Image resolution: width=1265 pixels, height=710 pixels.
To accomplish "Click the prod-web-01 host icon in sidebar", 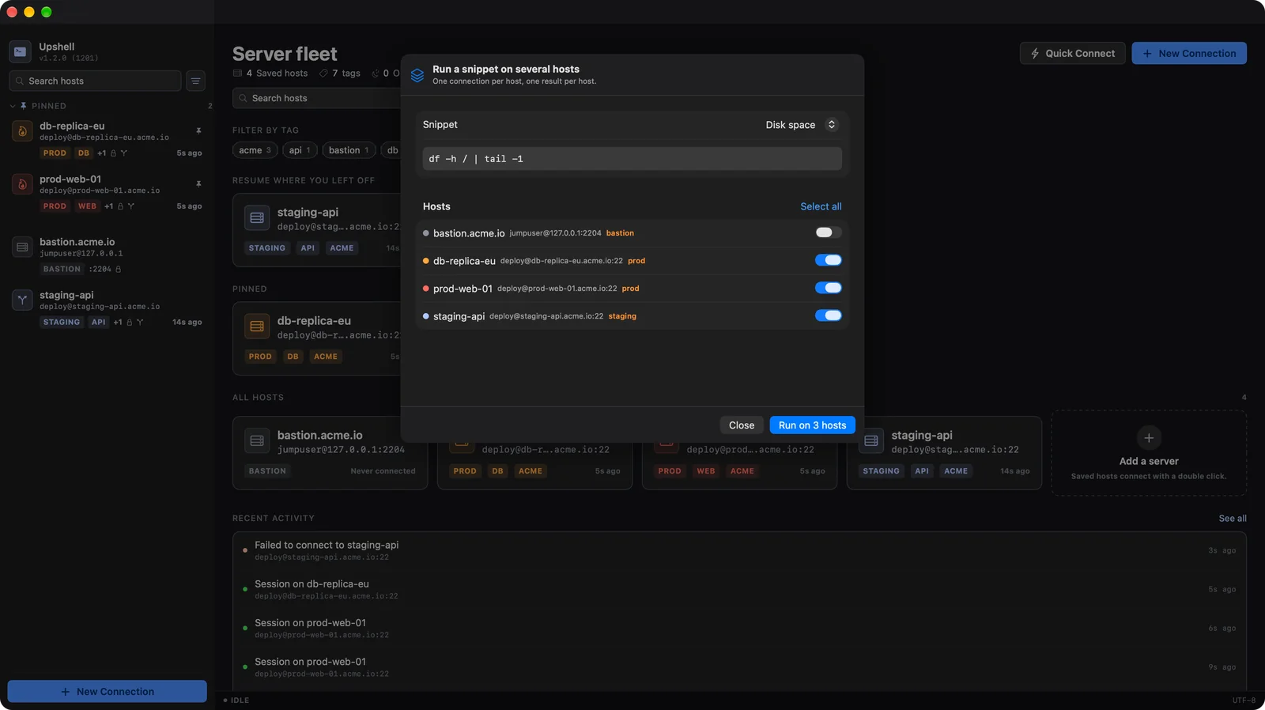I will tap(22, 184).
